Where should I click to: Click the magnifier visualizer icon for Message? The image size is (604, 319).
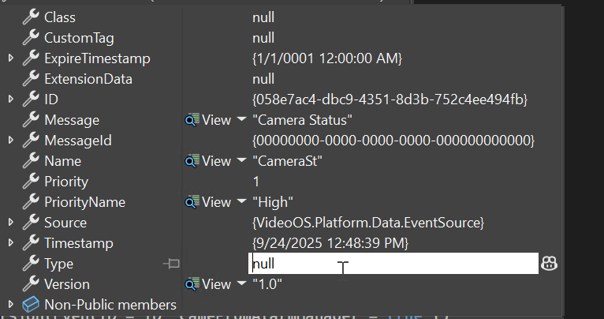(192, 120)
